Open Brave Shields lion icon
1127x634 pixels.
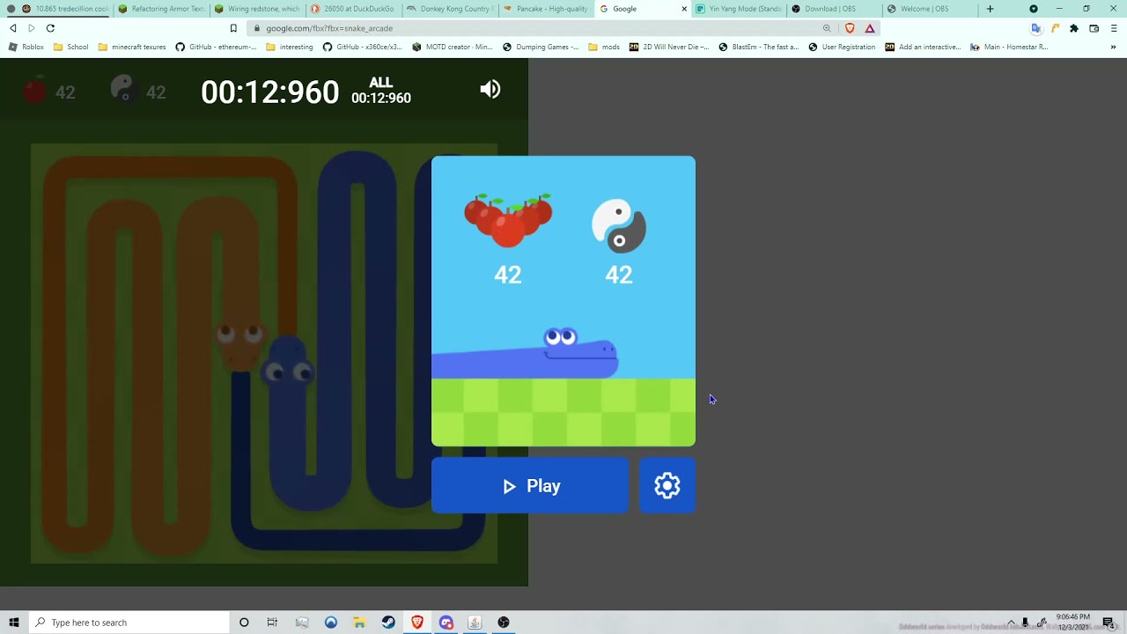[x=850, y=28]
